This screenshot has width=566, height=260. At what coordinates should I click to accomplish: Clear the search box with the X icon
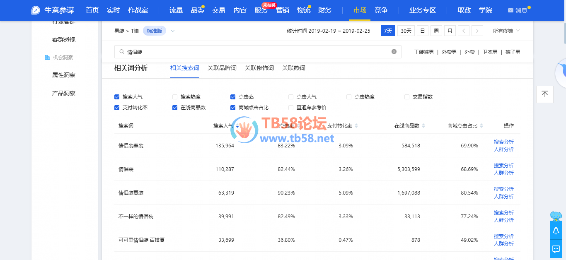[394, 52]
